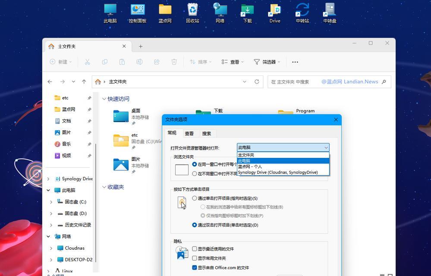
Task: Go back with the left arrow
Action: (50, 82)
